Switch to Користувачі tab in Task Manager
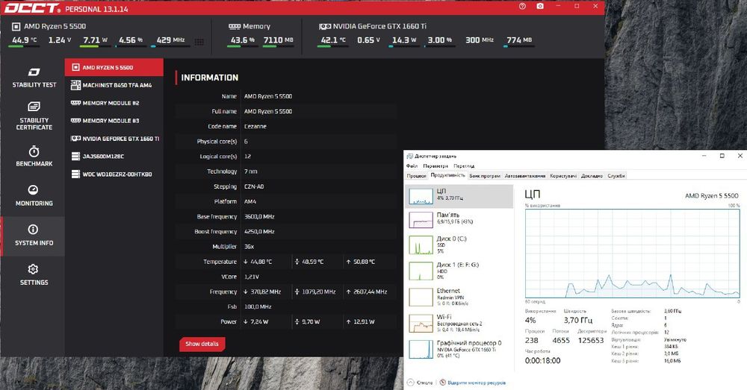This screenshot has height=390, width=747. (x=563, y=176)
